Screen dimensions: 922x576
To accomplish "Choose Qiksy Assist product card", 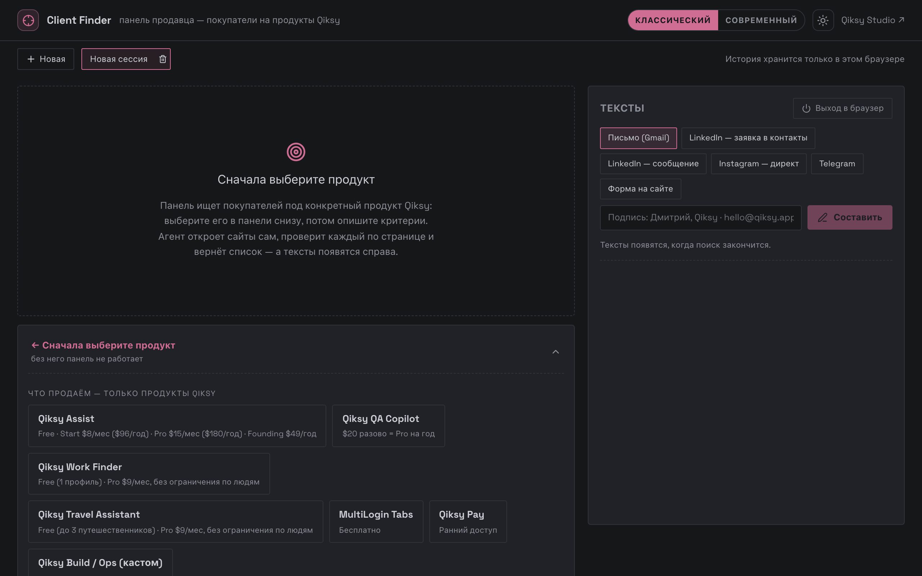I will tap(177, 426).
